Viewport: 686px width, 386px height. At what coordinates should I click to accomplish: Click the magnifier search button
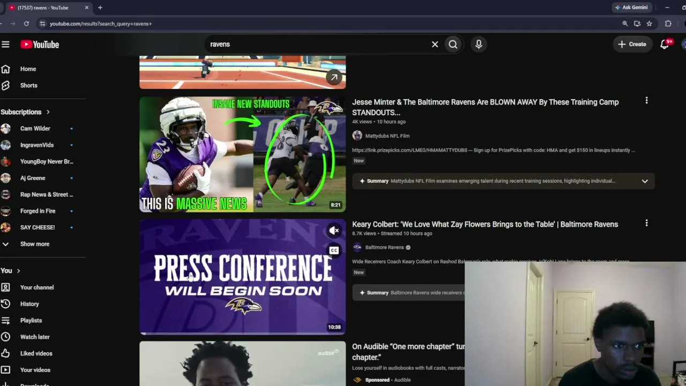(x=453, y=44)
